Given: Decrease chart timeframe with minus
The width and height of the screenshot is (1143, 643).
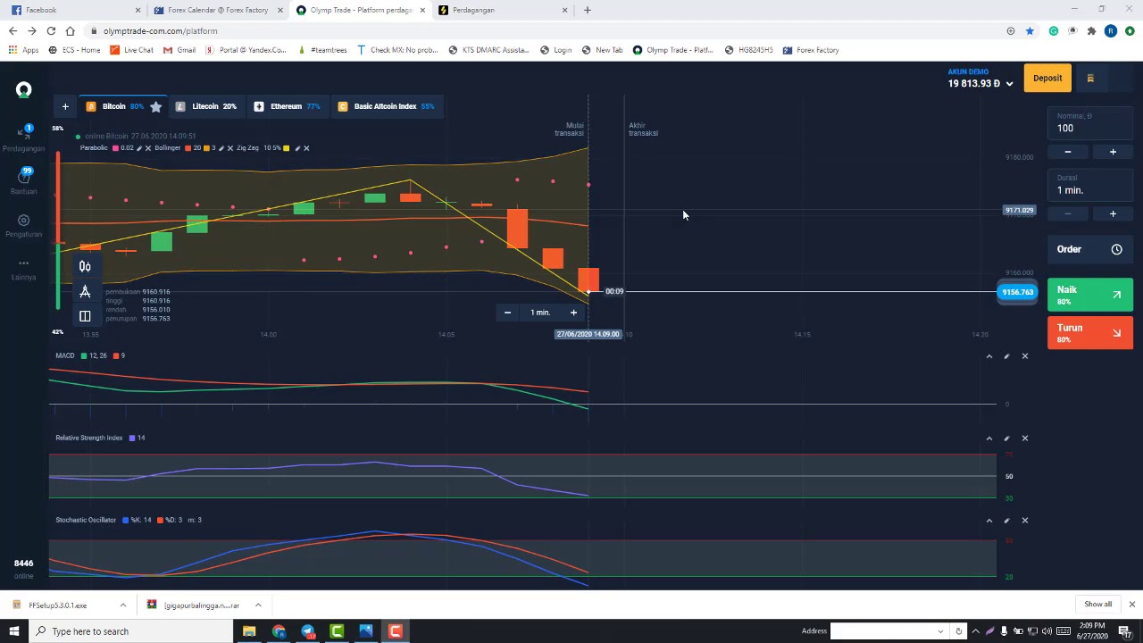Looking at the screenshot, I should point(507,313).
